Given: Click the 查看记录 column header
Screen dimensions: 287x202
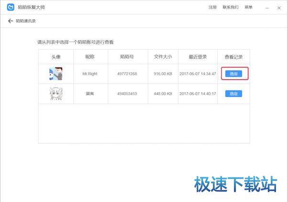Looking at the screenshot, I should tap(233, 57).
